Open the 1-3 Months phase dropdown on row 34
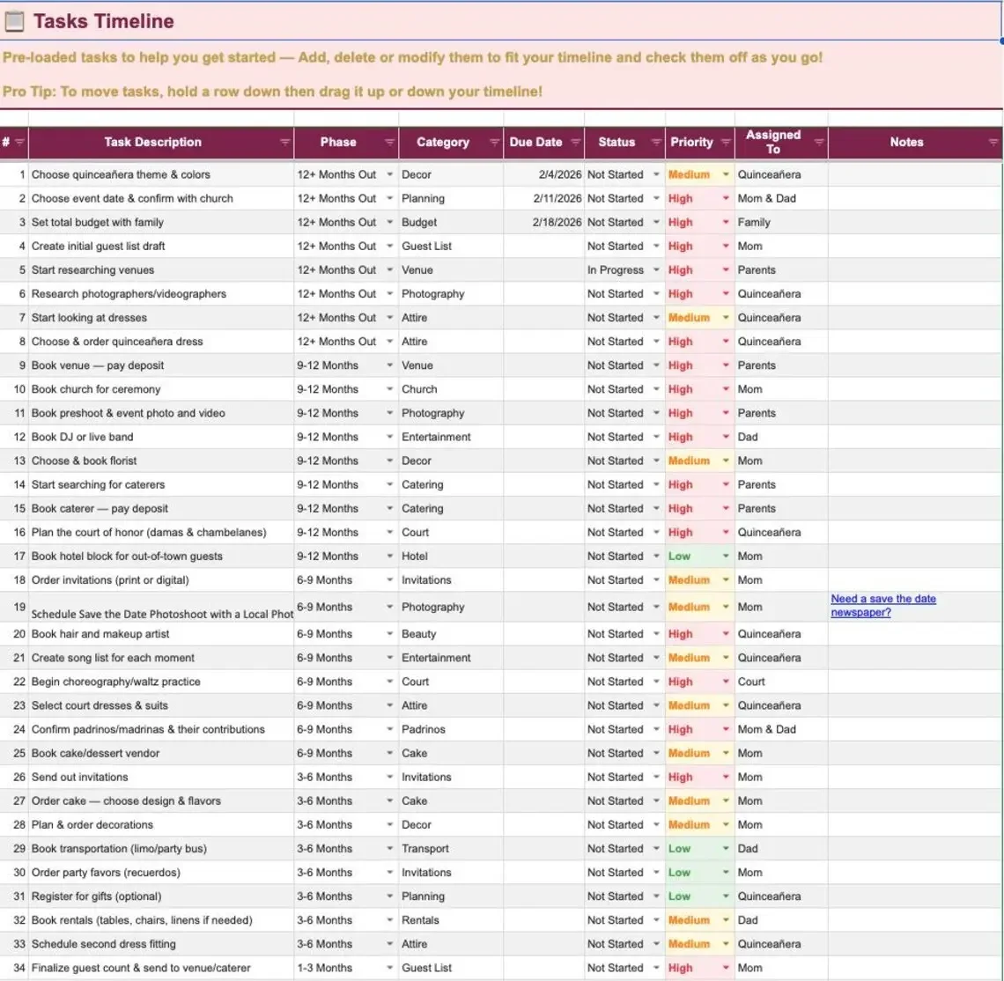The width and height of the screenshot is (1004, 981). (x=388, y=967)
